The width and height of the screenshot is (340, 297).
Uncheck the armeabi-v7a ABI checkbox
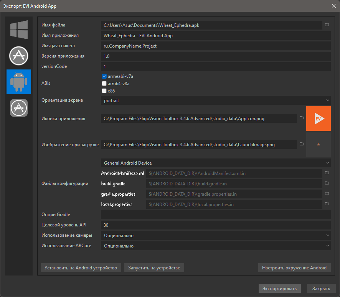pyautogui.click(x=104, y=76)
